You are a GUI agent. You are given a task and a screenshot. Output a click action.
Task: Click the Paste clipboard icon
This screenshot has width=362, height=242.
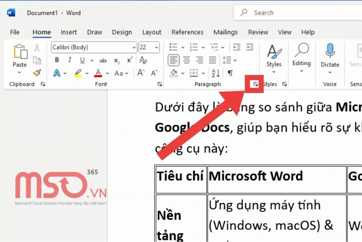point(20,51)
